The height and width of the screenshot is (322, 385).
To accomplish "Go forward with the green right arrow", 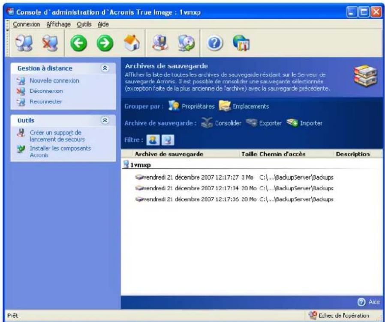I will [105, 43].
